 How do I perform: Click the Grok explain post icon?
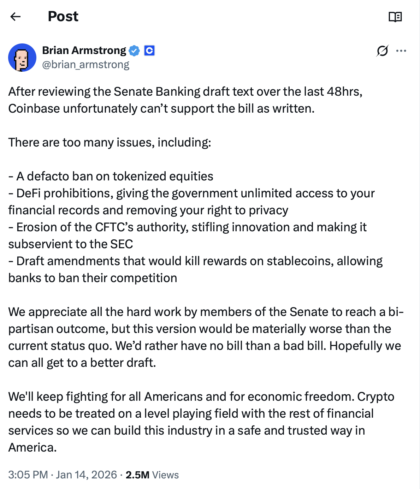click(x=382, y=51)
